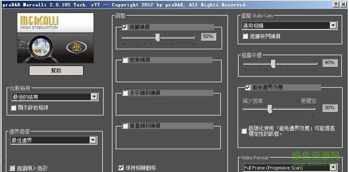This screenshot has width=349, height=172.
Task: Toggle the 訊號化使用 stability checkbox
Action: click(244, 131)
